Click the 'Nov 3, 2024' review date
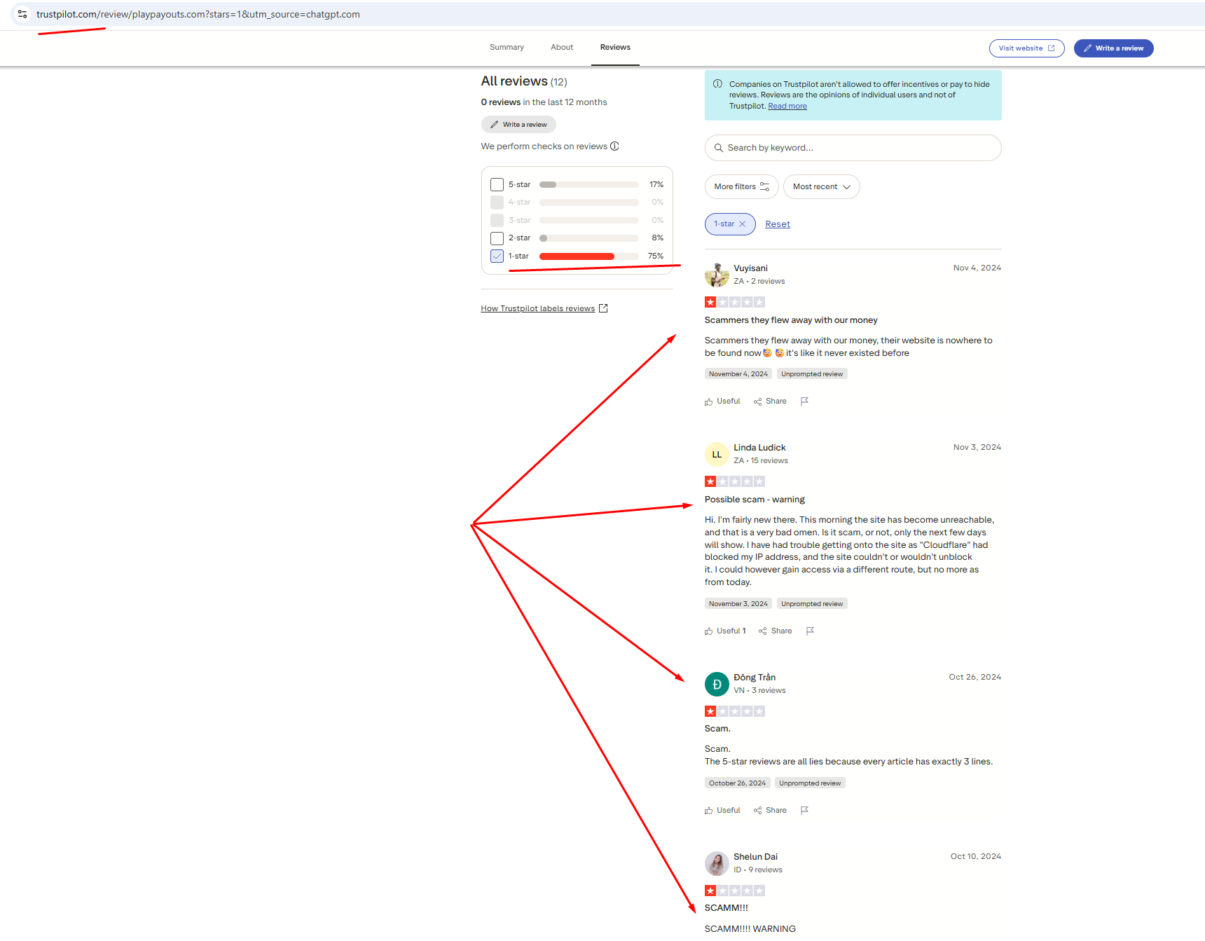Viewport: 1205px width, 941px height. point(977,448)
